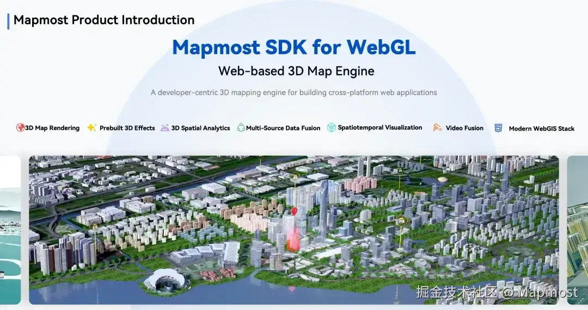Select the Modern WebGIS Stack label
The width and height of the screenshot is (588, 310).
[542, 129]
